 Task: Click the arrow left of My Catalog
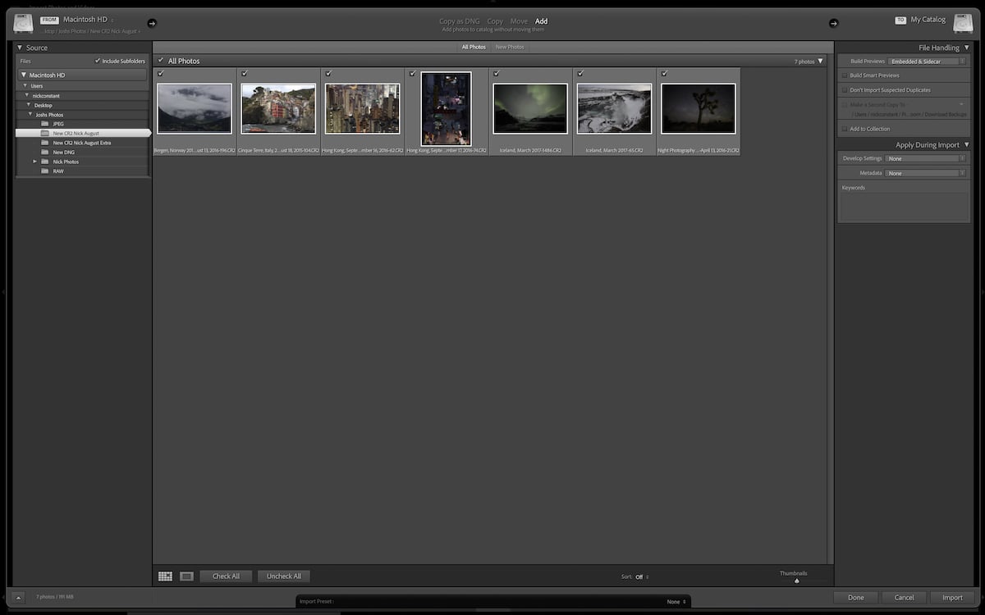[x=834, y=24]
